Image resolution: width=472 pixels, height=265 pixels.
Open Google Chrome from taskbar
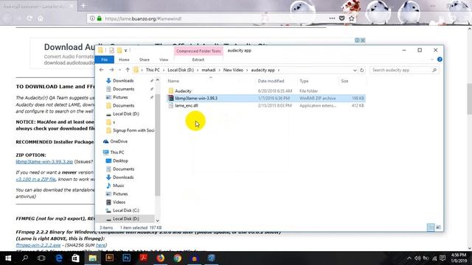click(177, 258)
